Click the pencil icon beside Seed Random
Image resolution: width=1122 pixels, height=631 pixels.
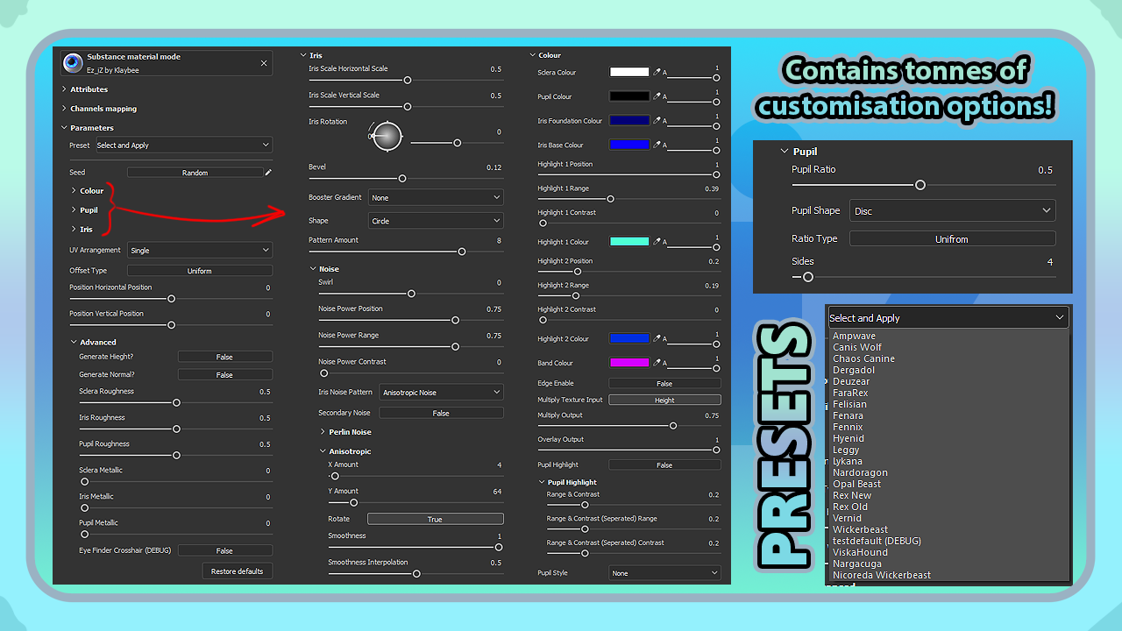click(269, 173)
